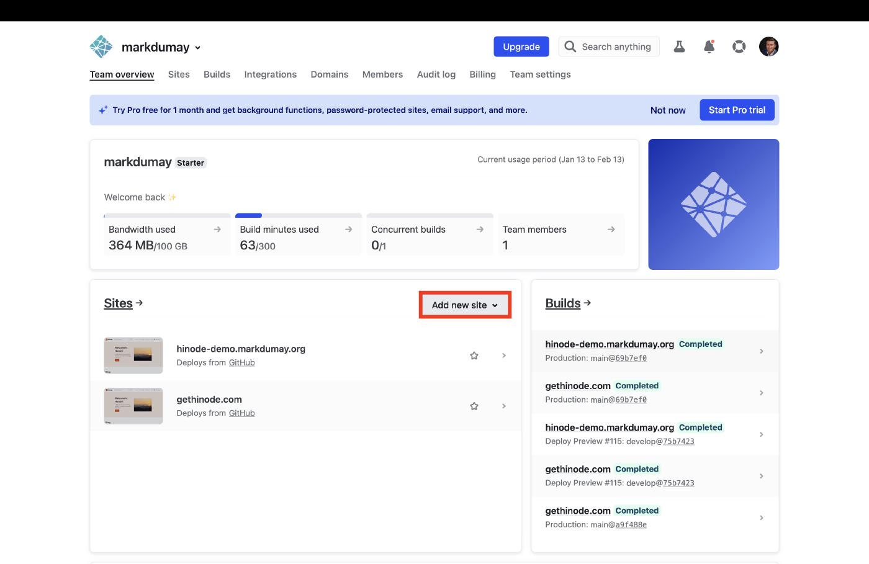Open the notifications bell
The height and width of the screenshot is (564, 869).
coord(709,47)
